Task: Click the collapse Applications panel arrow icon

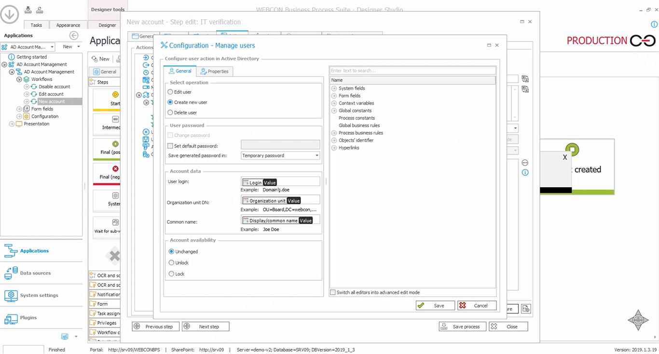Action: [74, 35]
